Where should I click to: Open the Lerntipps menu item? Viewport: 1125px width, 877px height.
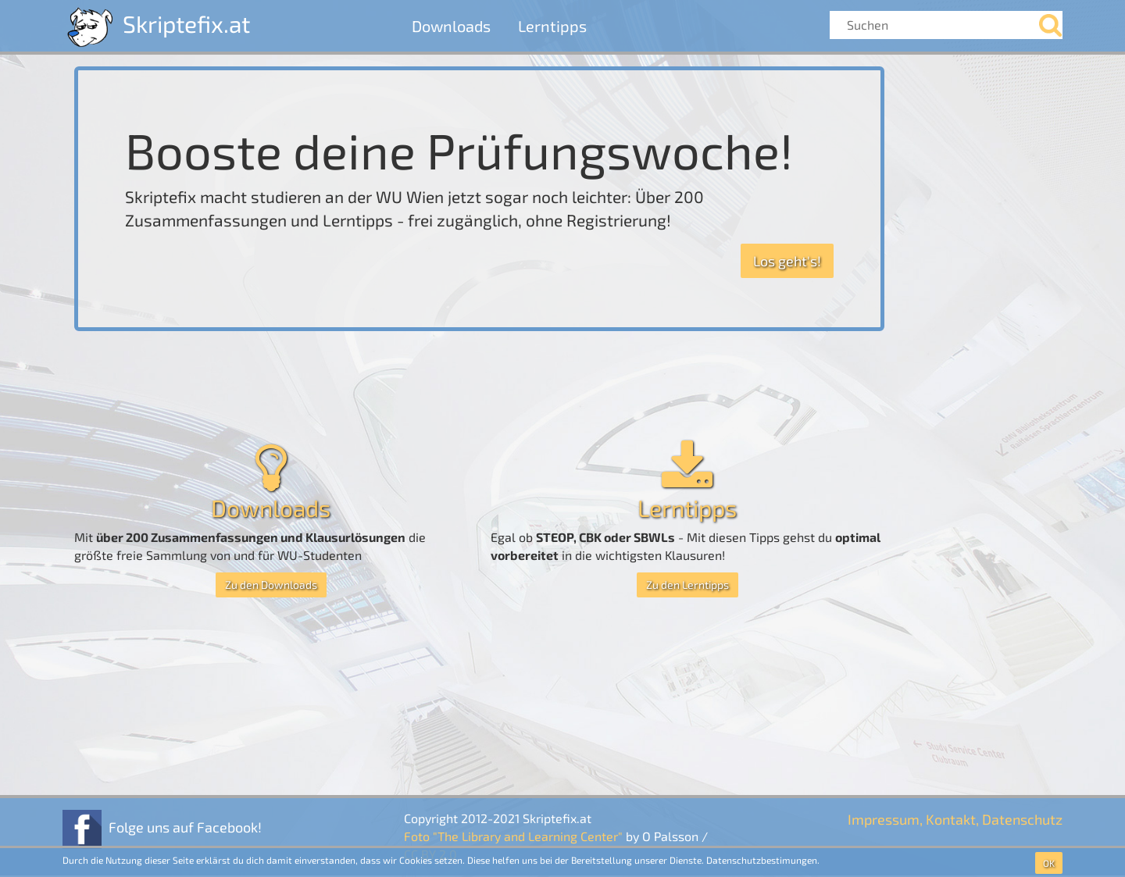tap(552, 27)
